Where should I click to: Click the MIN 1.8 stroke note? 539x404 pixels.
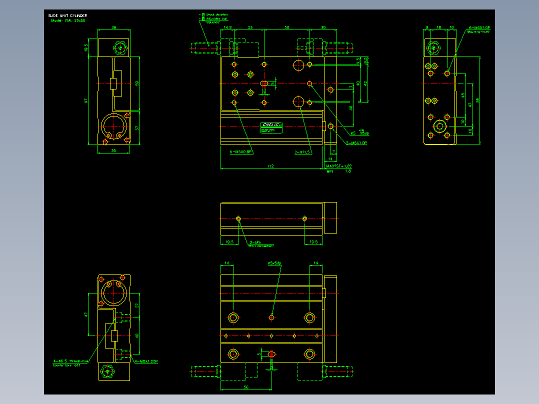tap(338, 171)
